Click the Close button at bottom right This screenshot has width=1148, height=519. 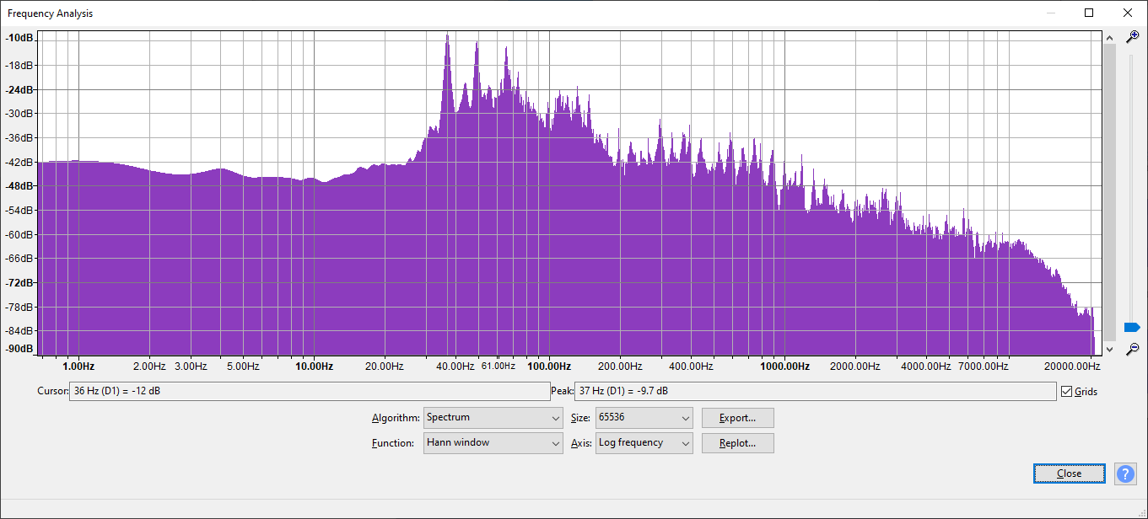1069,474
